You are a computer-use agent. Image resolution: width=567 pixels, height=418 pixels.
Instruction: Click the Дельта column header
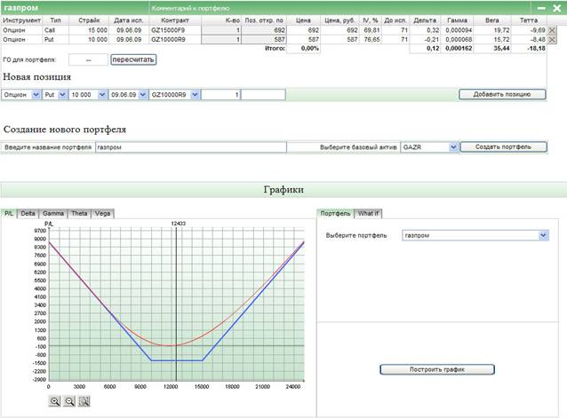coord(425,20)
